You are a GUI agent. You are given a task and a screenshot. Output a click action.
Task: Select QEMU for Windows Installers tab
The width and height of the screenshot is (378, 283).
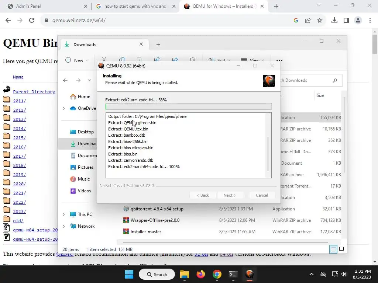point(223,6)
